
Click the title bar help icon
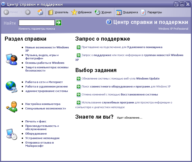tap(3, 4)
